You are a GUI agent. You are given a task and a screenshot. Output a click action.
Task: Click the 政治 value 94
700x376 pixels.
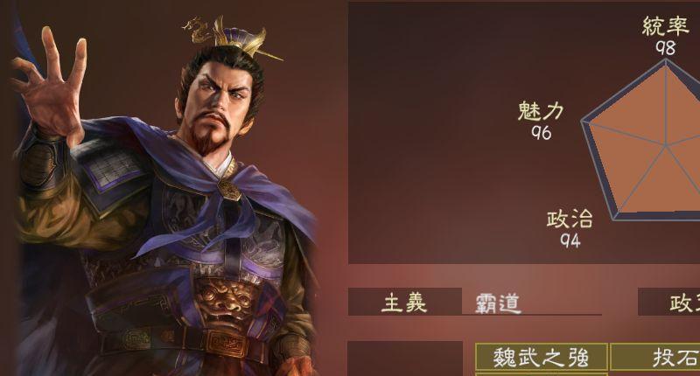[570, 240]
